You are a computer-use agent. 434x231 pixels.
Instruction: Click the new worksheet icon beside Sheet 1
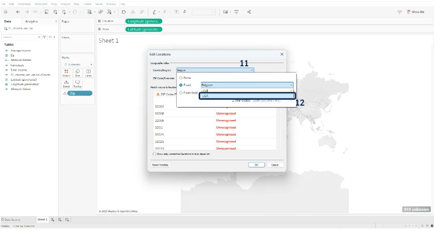pyautogui.click(x=52, y=219)
